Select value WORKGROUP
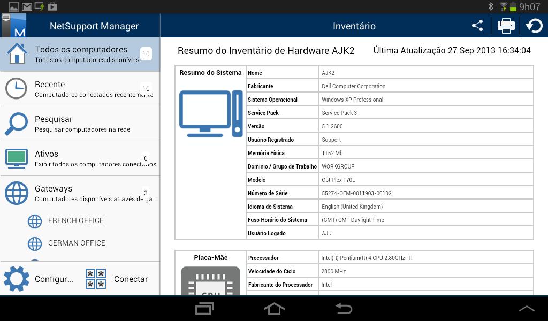 tap(338, 166)
